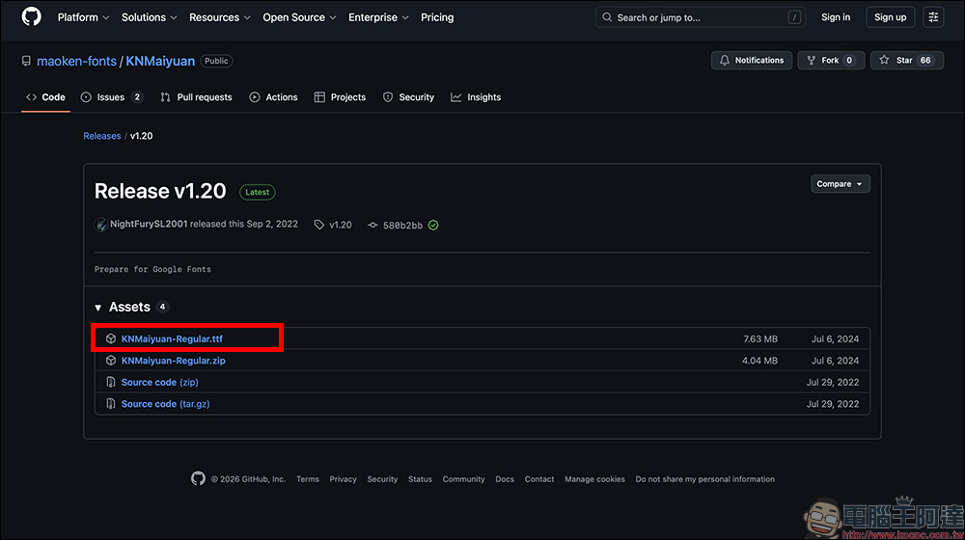Click the GitHub logo in header

point(32,17)
